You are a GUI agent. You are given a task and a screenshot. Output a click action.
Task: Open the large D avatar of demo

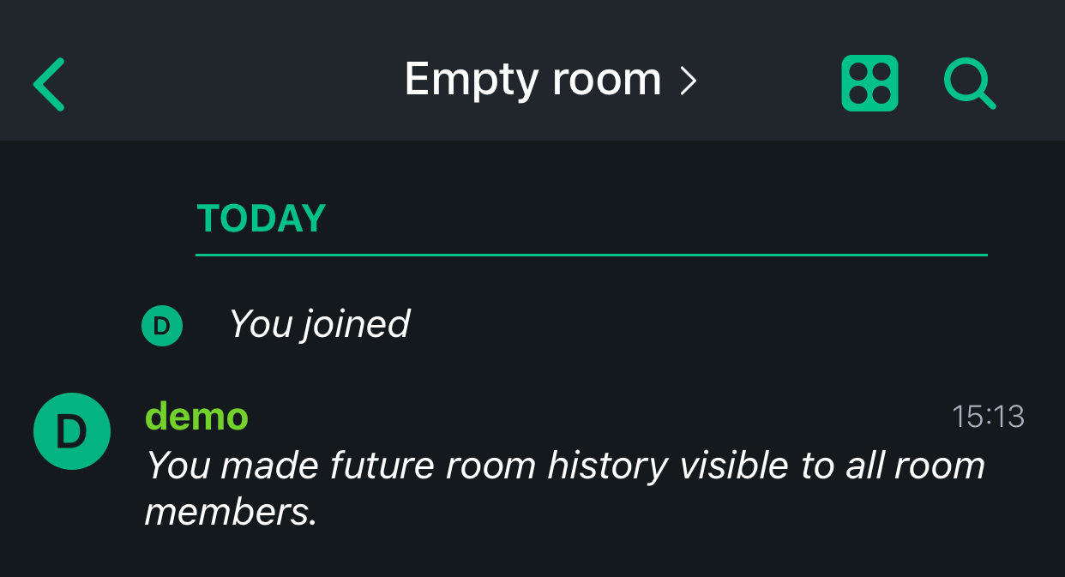[72, 431]
